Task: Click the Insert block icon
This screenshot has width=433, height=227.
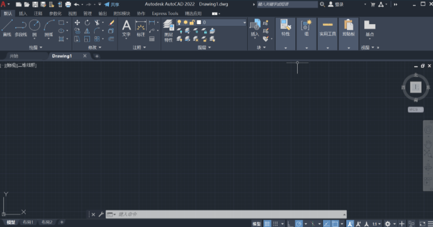Action: click(255, 28)
